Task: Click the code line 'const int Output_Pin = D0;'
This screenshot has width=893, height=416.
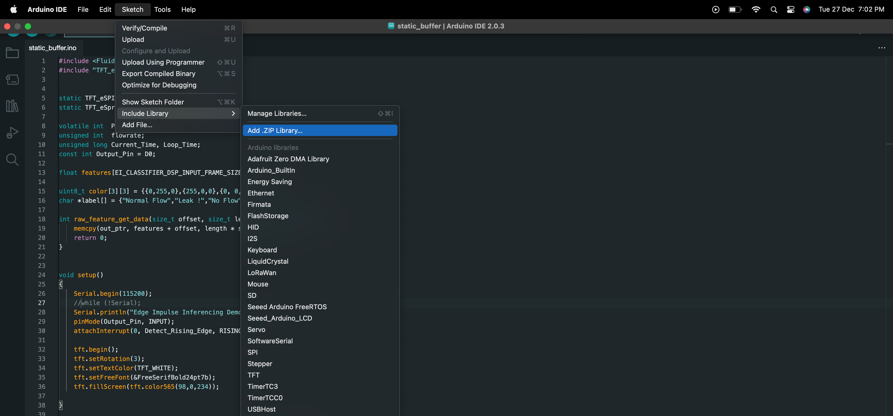Action: pyautogui.click(x=107, y=154)
